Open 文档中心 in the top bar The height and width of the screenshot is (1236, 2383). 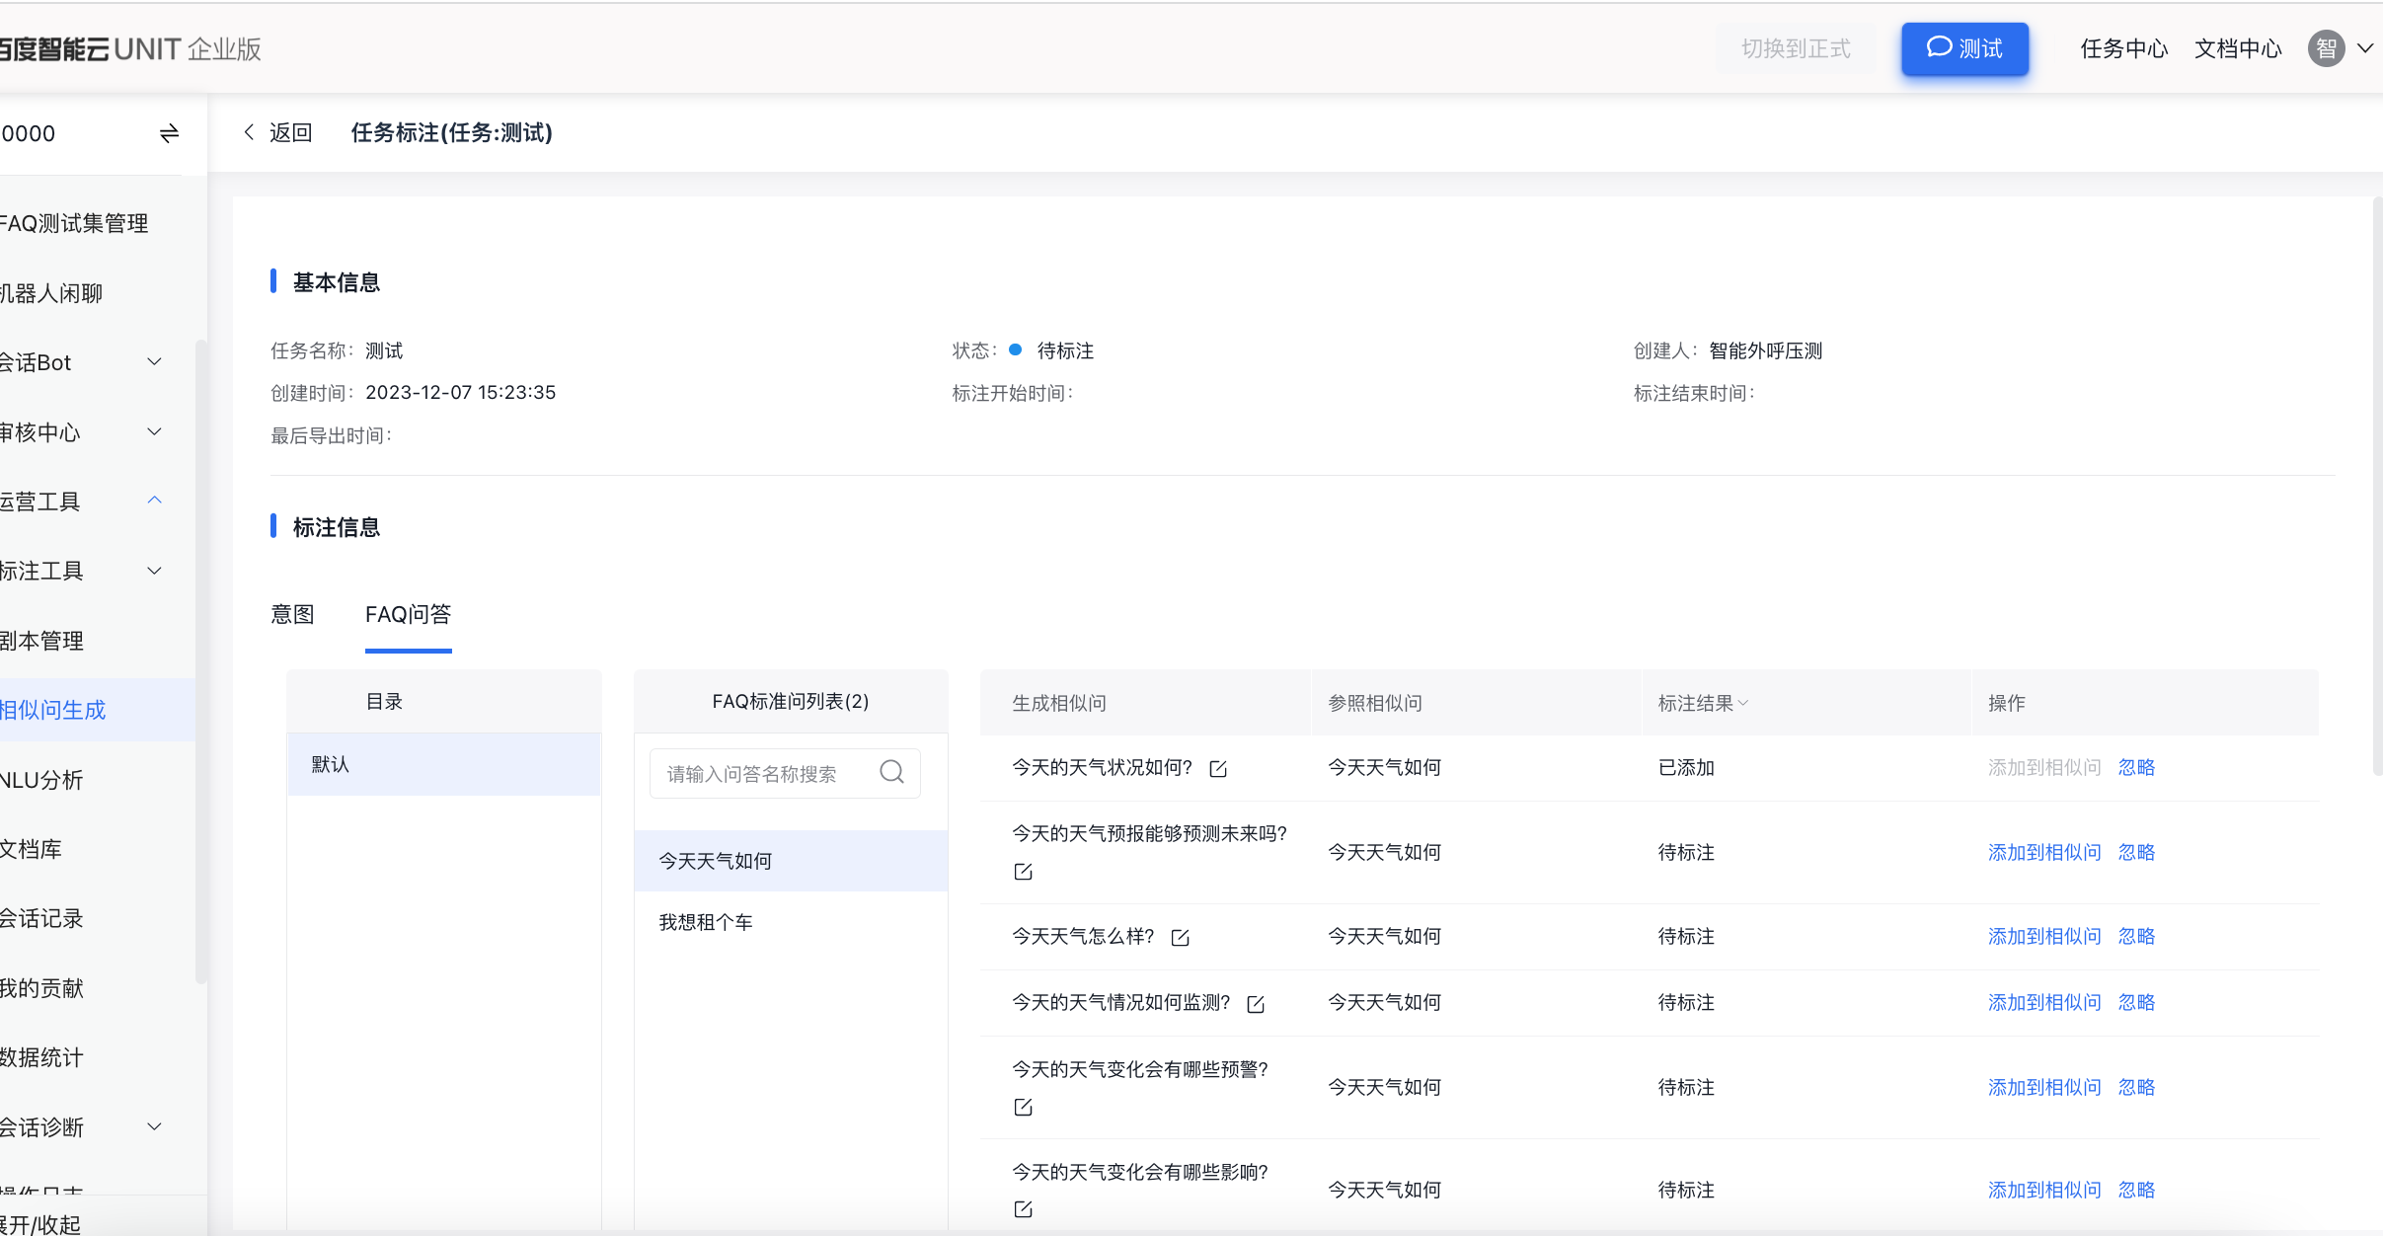click(x=2237, y=48)
